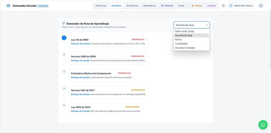271x133 pixels.
Task: Click the Coach IA icon
Action: click(x=162, y=6)
